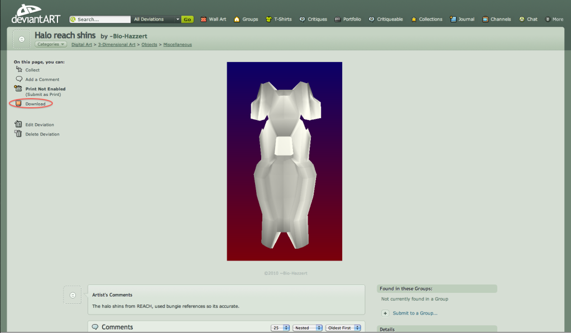Click the Edit Deviation link

click(x=39, y=124)
